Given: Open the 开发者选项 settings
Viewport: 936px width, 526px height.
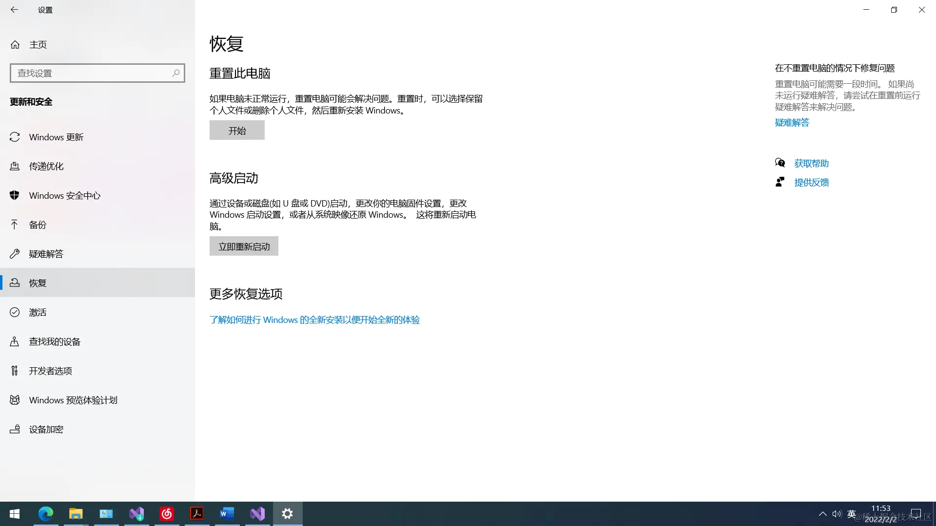Looking at the screenshot, I should [x=50, y=371].
